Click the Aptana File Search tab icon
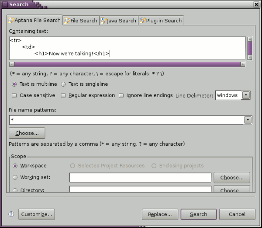This screenshot has height=228, width=262. coord(11,20)
